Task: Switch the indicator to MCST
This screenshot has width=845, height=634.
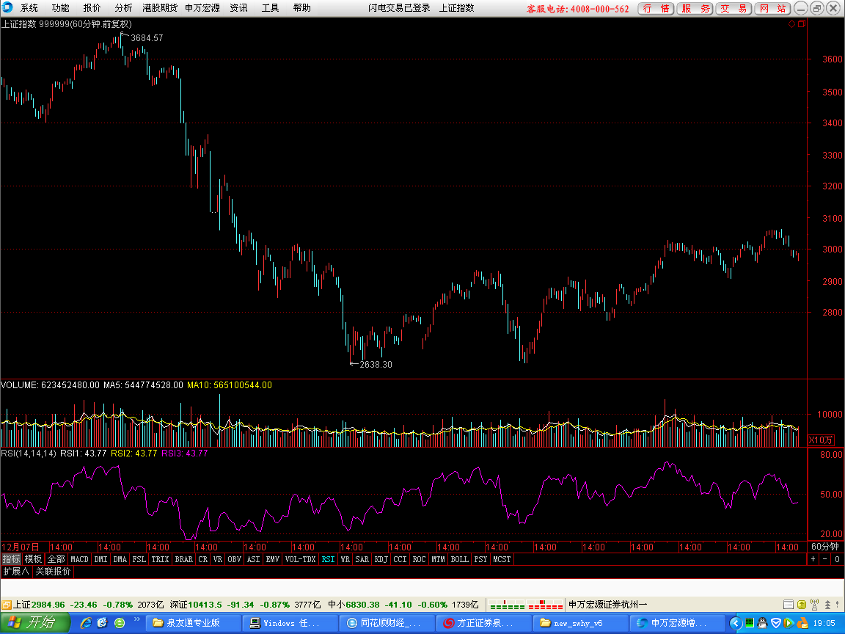Action: (502, 559)
